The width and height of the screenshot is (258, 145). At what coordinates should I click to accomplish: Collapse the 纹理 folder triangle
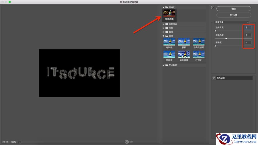click(163, 36)
